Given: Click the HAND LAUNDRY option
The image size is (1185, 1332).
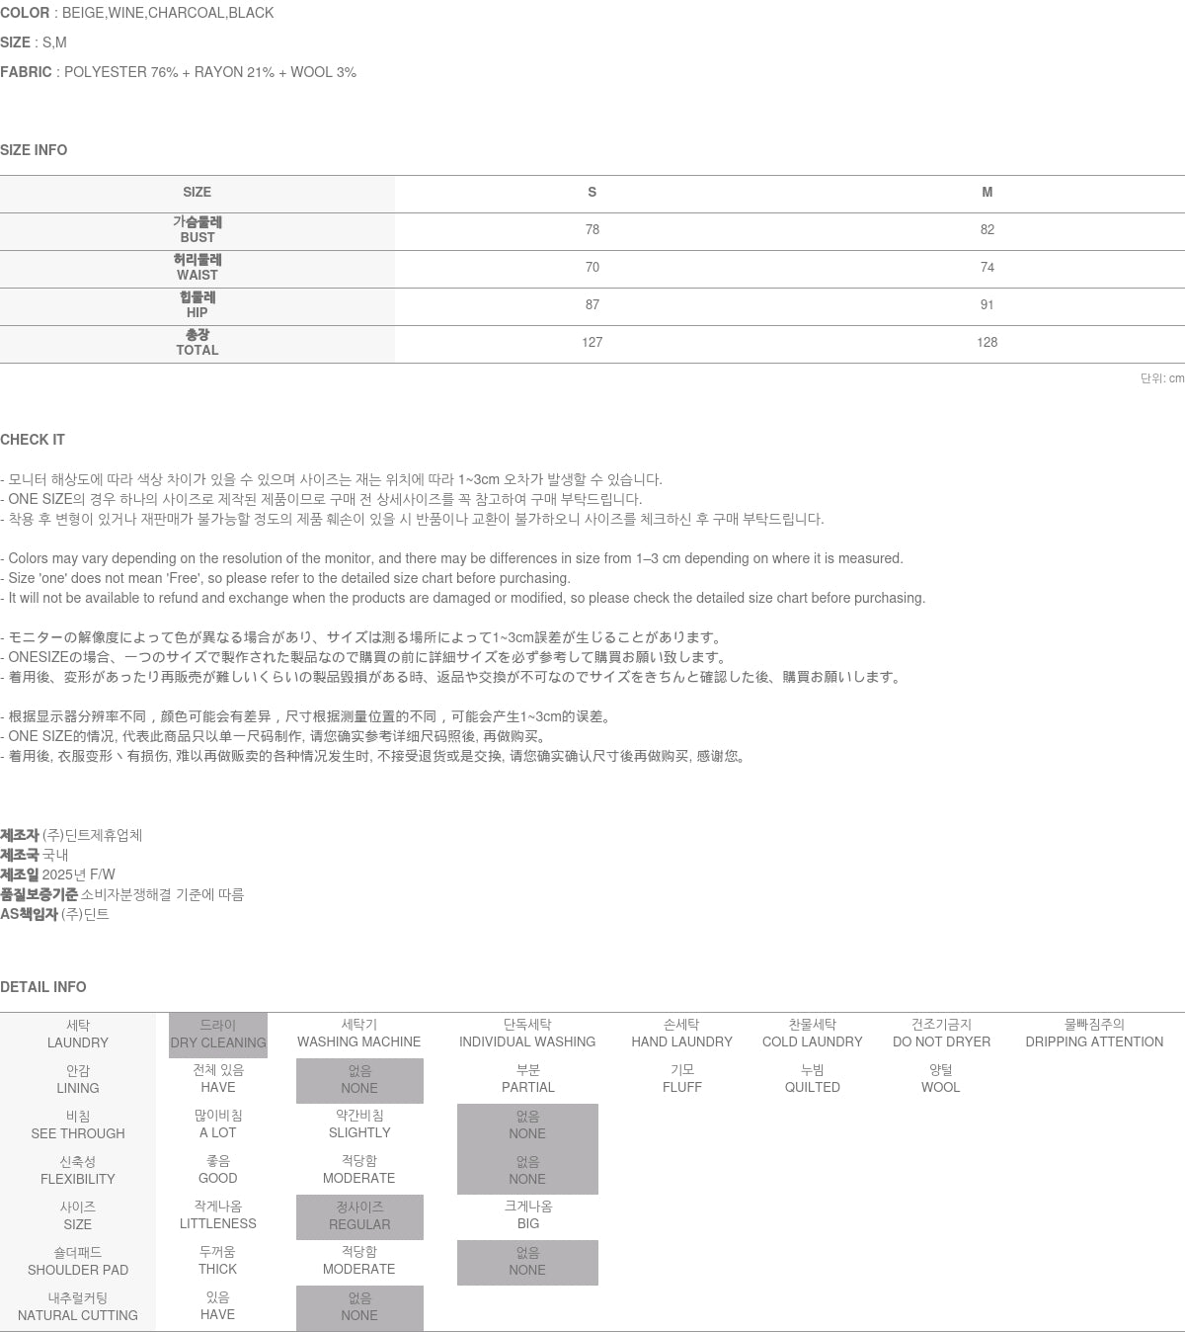Looking at the screenshot, I should pos(681,1034).
